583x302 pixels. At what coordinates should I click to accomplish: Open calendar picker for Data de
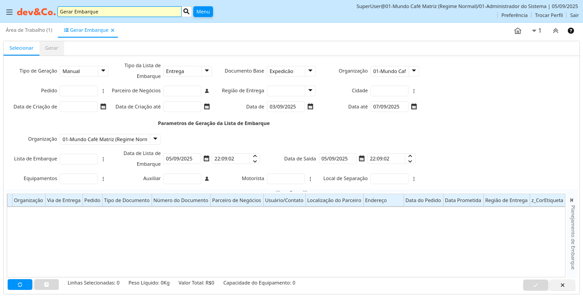point(310,107)
